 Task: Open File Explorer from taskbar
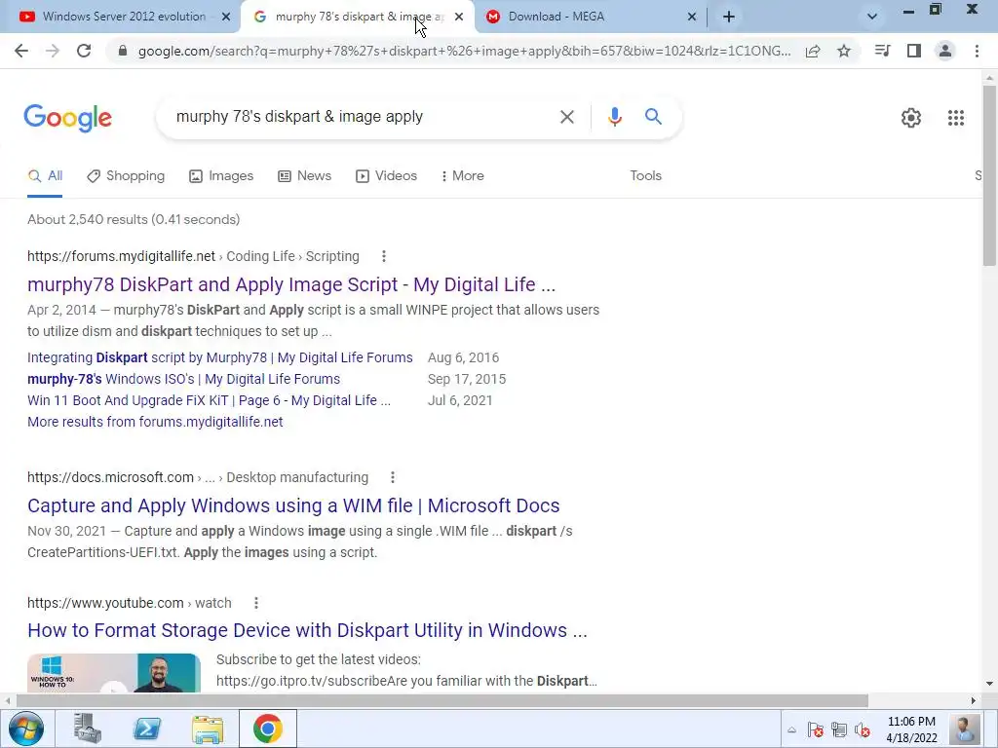click(208, 729)
